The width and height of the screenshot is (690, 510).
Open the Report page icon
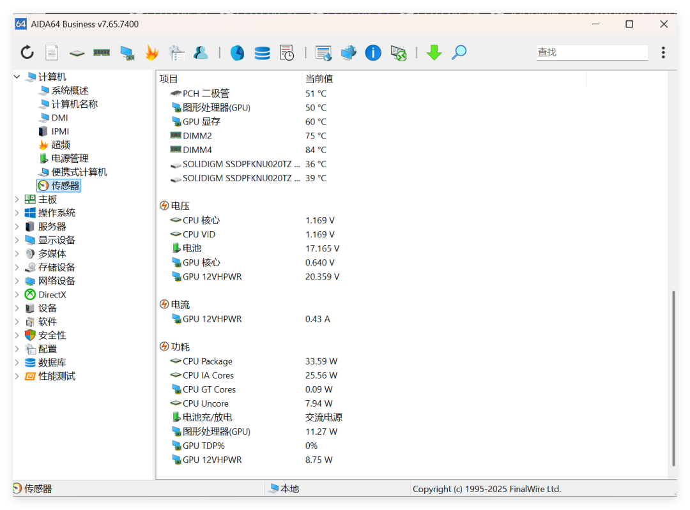[x=52, y=52]
